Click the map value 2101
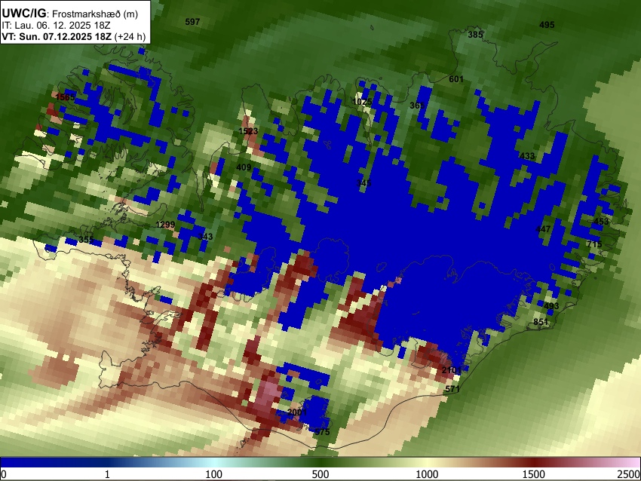This screenshot has width=641, height=481. pyautogui.click(x=452, y=371)
